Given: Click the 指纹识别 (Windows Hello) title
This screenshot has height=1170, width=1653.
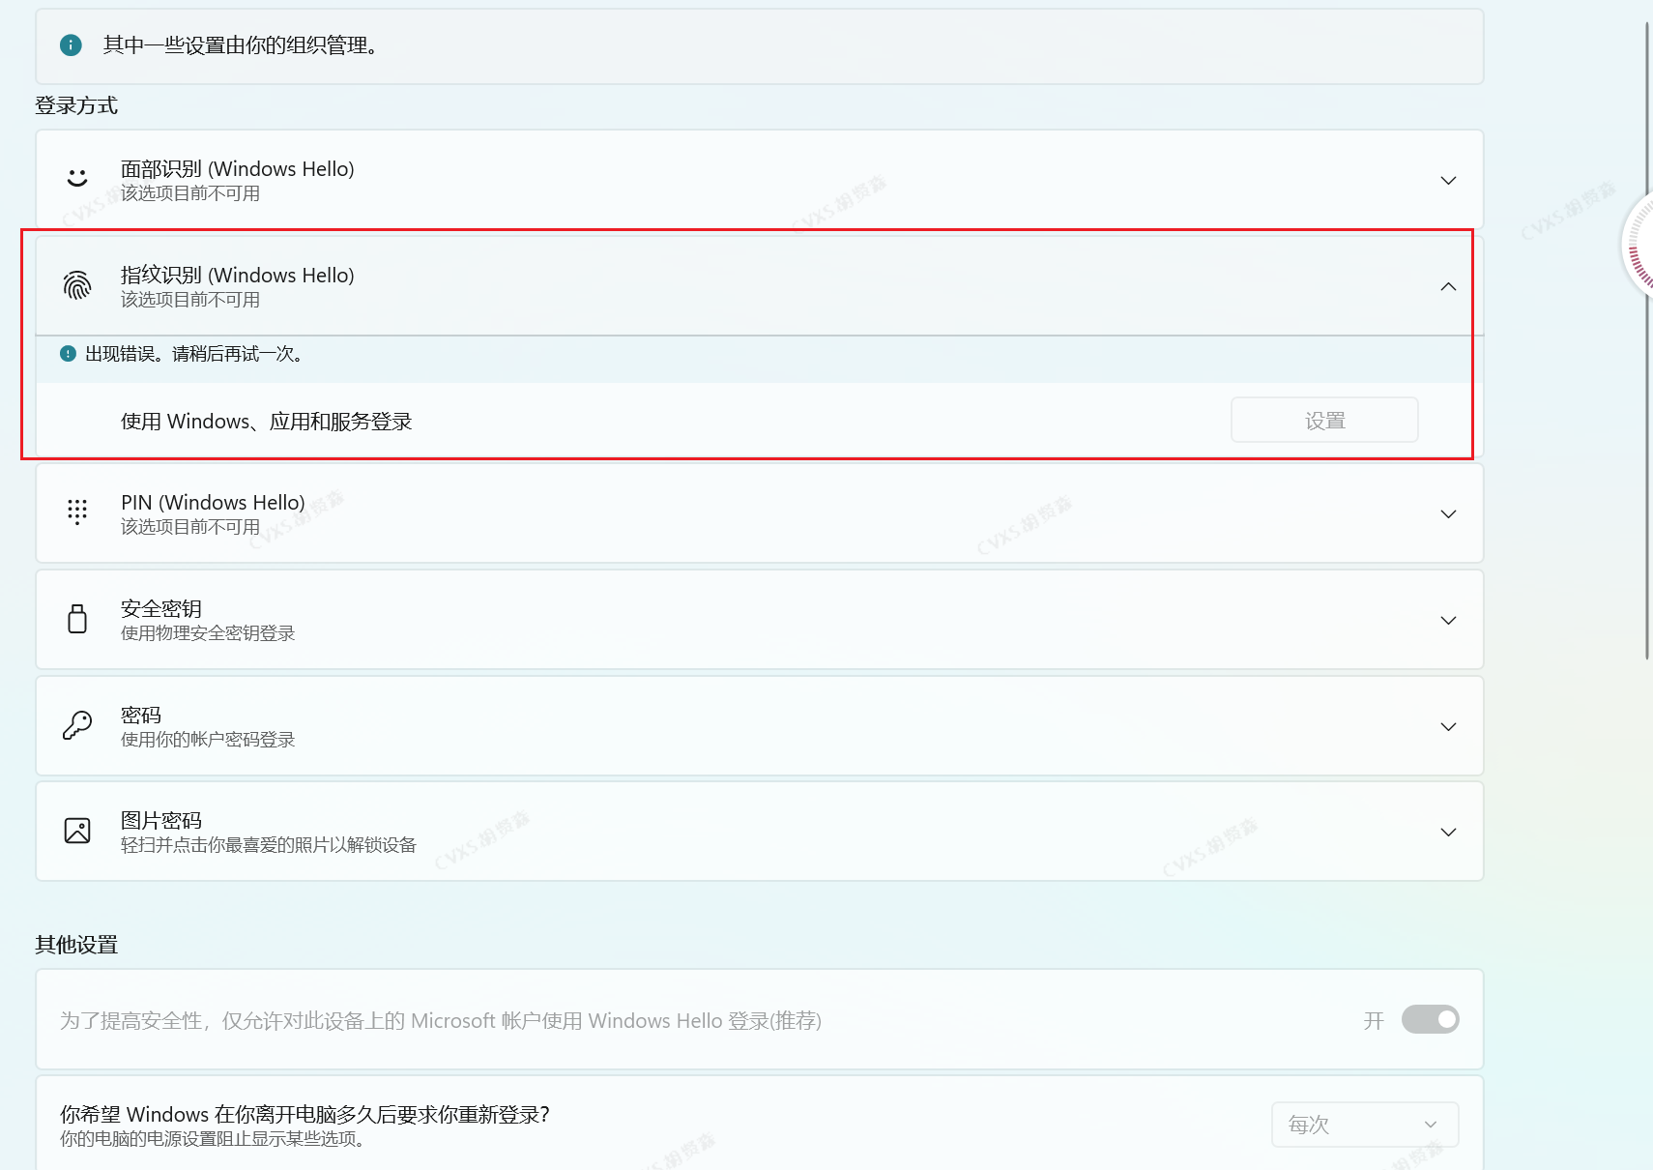Looking at the screenshot, I should tap(238, 275).
